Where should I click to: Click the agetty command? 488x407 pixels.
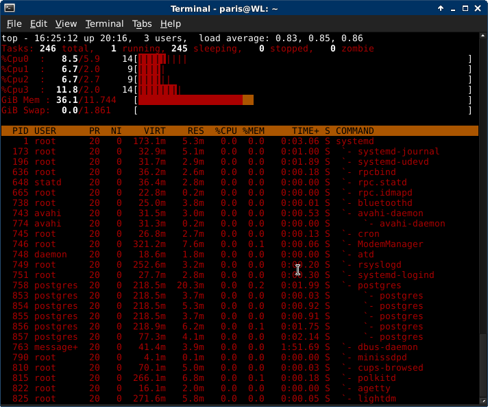click(x=374, y=388)
